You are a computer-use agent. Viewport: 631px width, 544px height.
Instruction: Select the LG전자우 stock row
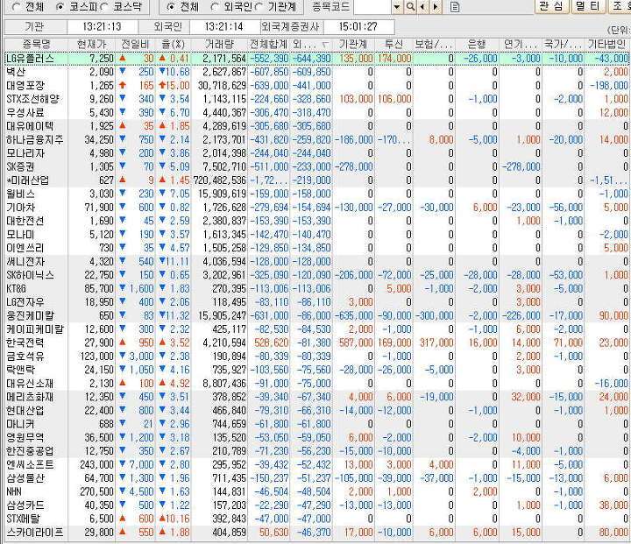[x=316, y=302]
